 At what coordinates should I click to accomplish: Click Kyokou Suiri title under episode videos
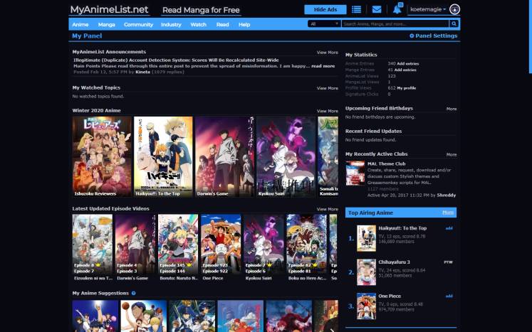click(259, 279)
